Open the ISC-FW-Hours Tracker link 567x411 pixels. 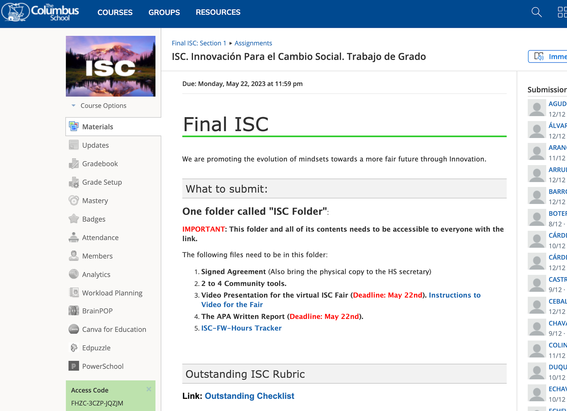point(241,328)
